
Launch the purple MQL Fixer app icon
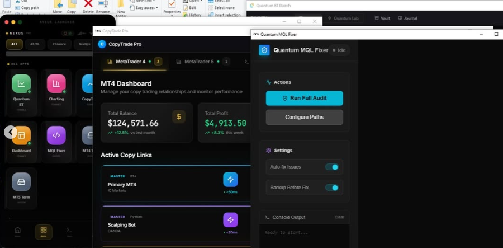coord(56,135)
